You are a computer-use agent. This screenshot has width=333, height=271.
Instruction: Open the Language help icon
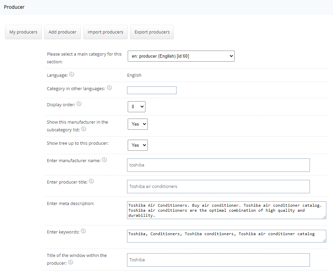coord(72,74)
